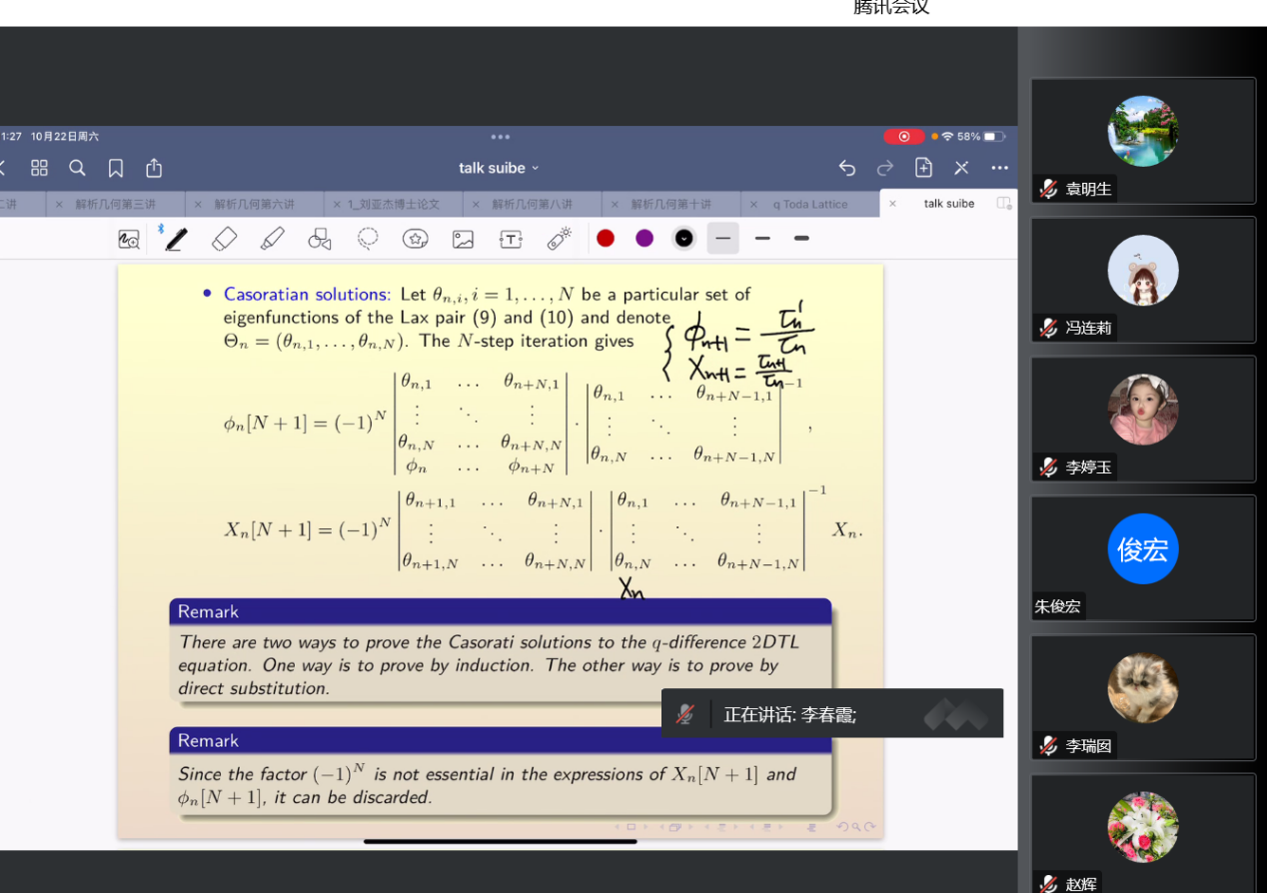Choose the red pen color

point(606,239)
